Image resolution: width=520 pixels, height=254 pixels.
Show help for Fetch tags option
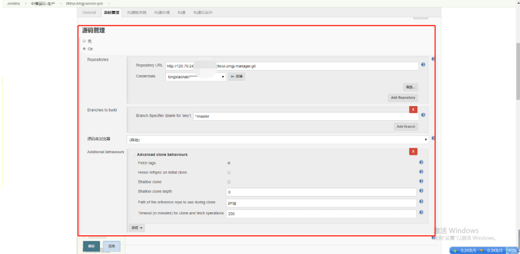point(421,162)
